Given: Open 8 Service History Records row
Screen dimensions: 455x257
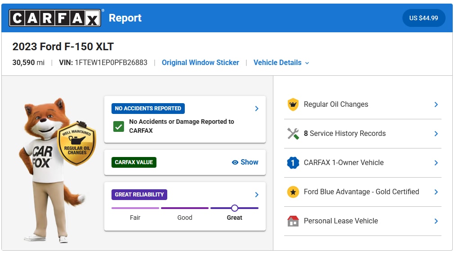Looking at the screenshot, I should (363, 134).
